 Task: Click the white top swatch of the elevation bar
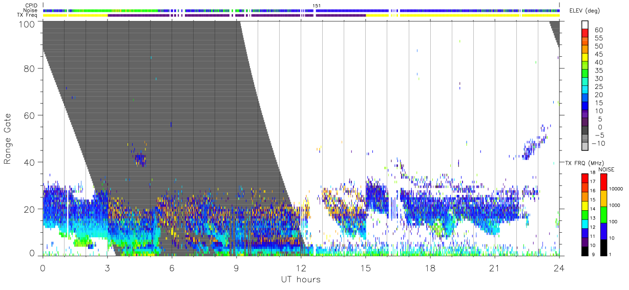pyautogui.click(x=584, y=25)
